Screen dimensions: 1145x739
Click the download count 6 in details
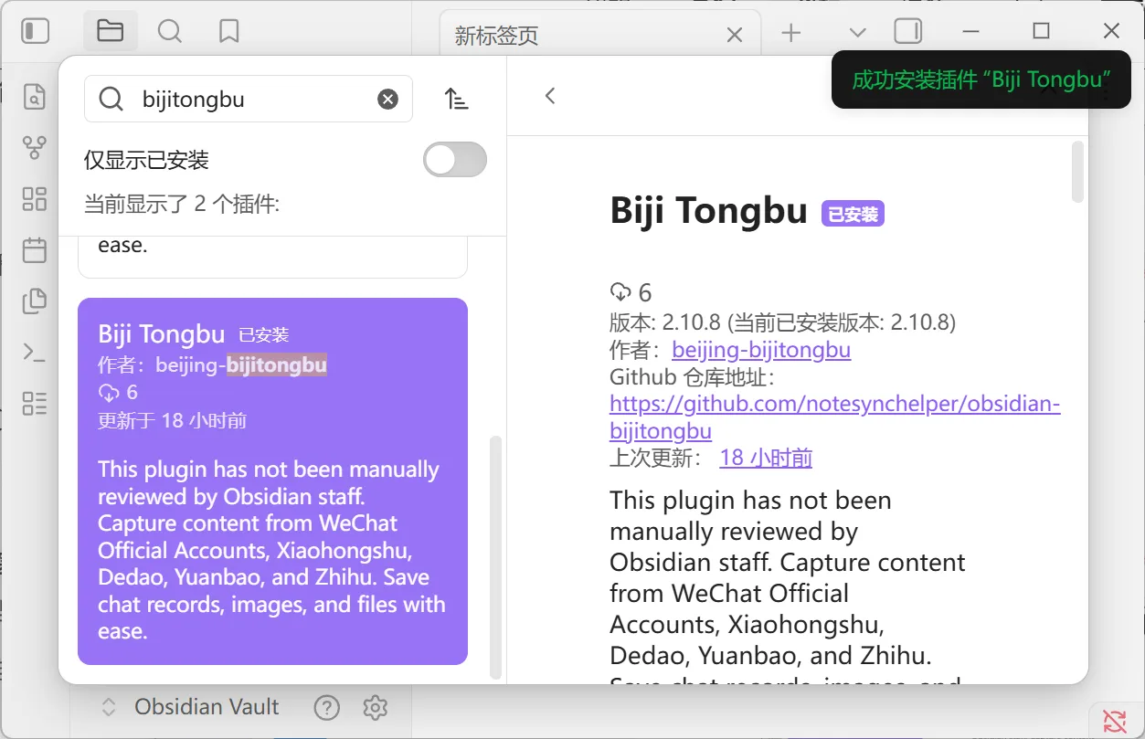pyautogui.click(x=631, y=292)
